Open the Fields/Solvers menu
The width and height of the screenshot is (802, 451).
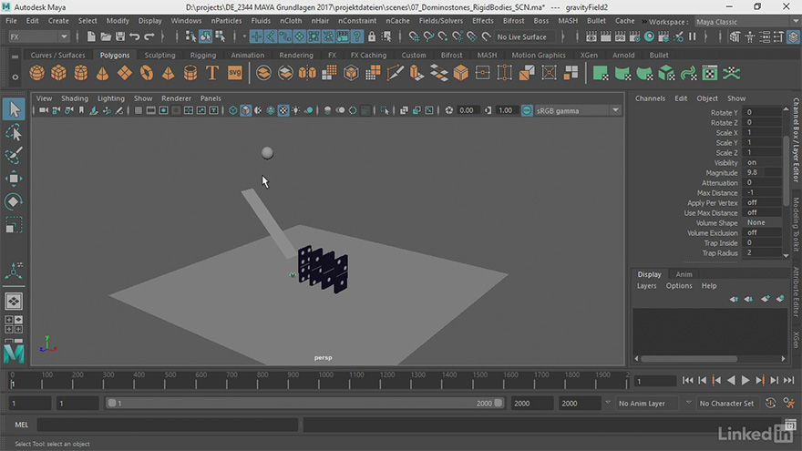pyautogui.click(x=440, y=21)
